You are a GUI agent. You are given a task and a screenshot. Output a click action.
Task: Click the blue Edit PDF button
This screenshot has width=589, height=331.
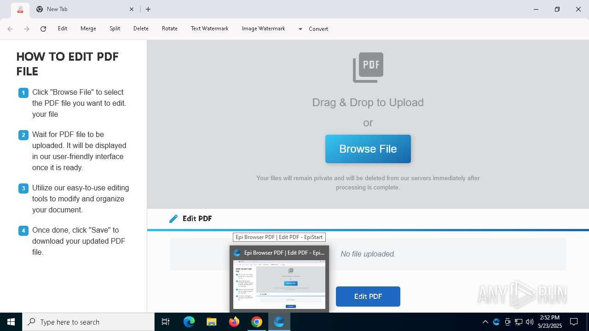368,297
